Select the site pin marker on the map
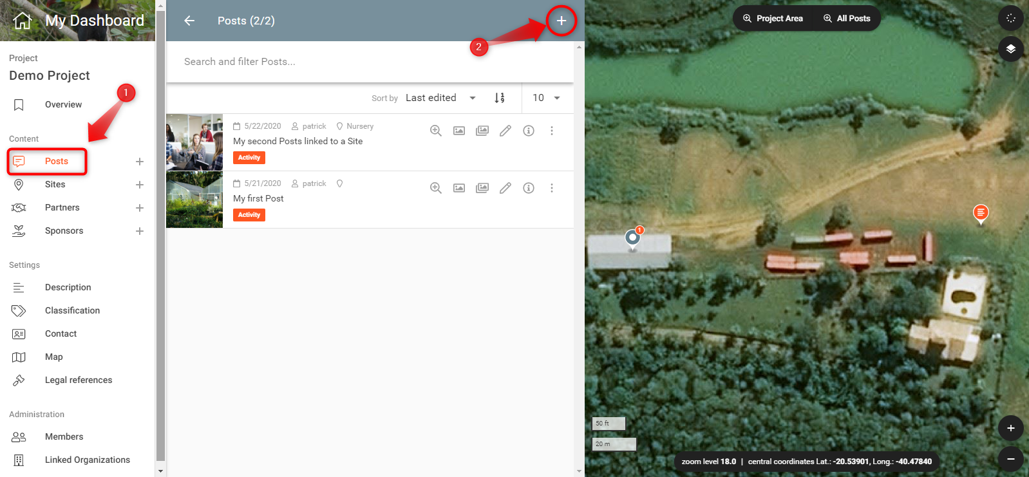 tap(633, 239)
